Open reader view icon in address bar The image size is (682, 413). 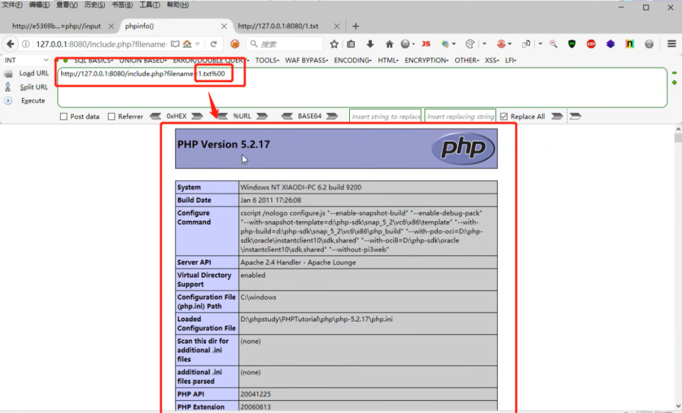pos(175,44)
